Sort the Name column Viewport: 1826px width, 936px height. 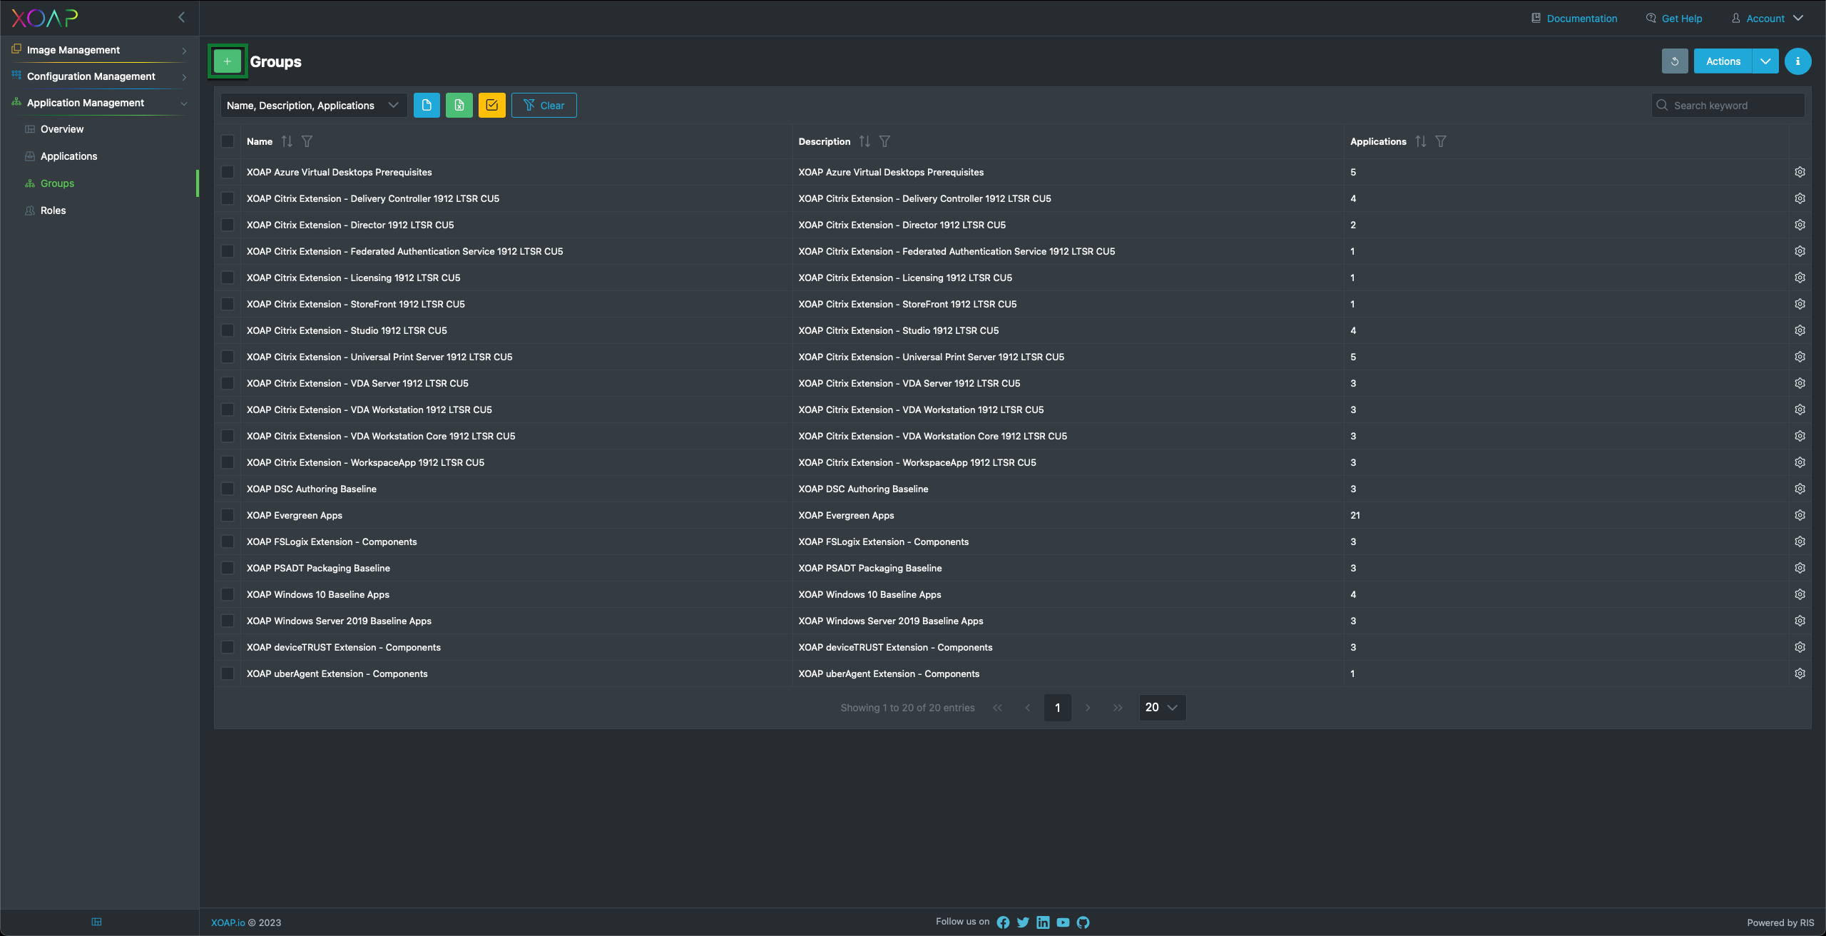click(x=287, y=141)
